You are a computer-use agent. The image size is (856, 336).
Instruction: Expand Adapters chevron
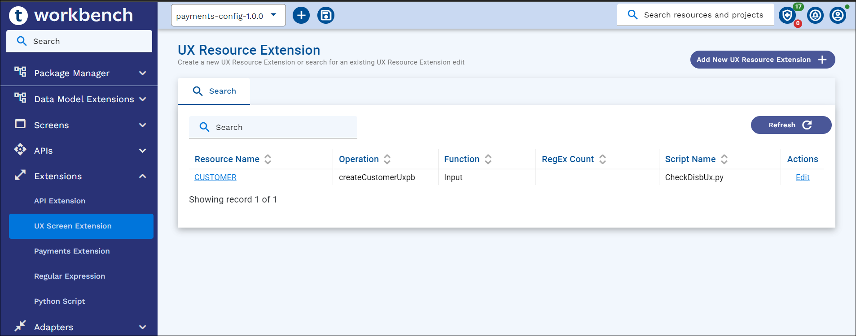tap(143, 327)
